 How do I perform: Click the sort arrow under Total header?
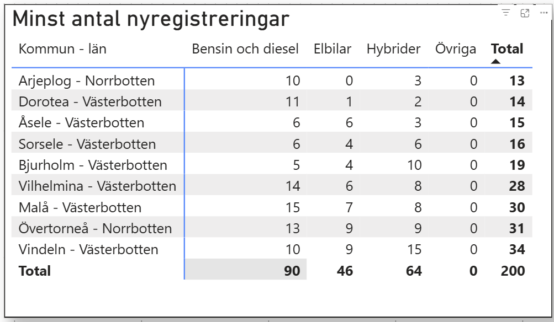pyautogui.click(x=496, y=61)
